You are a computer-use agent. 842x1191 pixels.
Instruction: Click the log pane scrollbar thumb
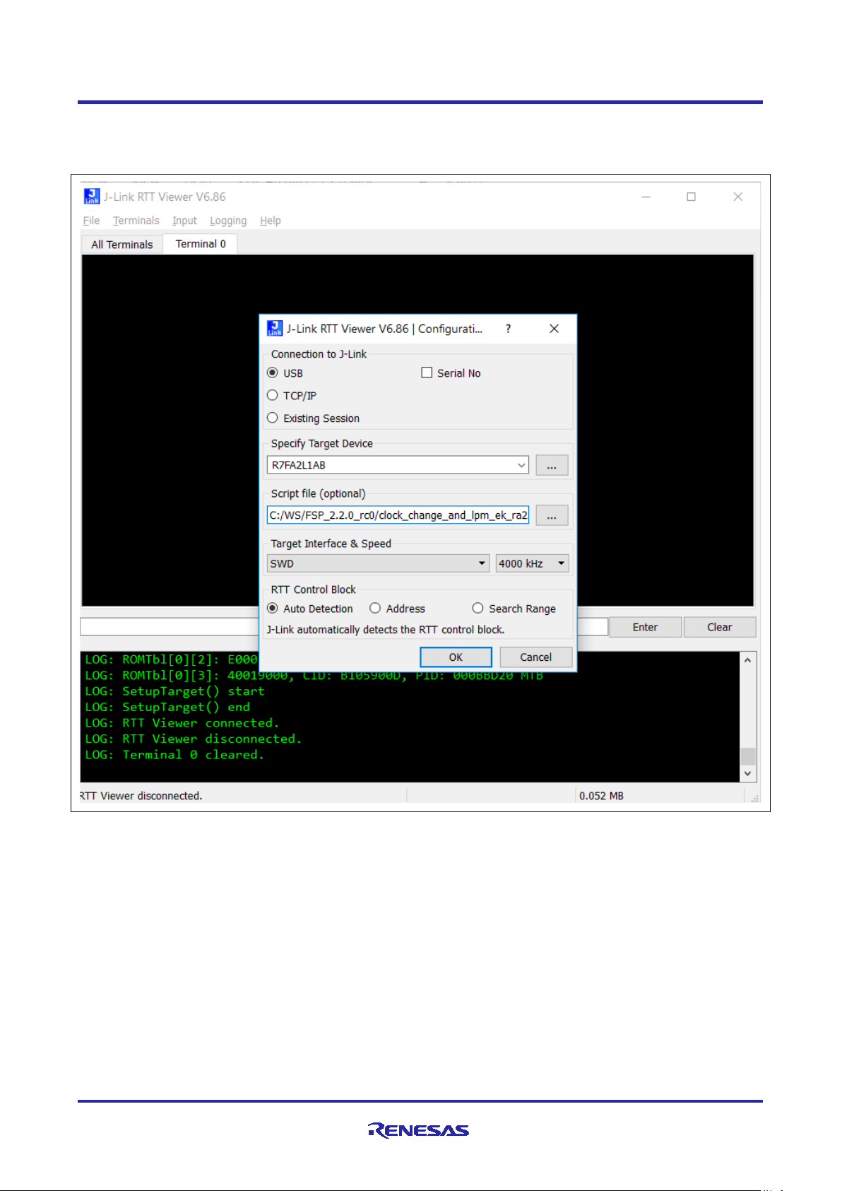(748, 756)
